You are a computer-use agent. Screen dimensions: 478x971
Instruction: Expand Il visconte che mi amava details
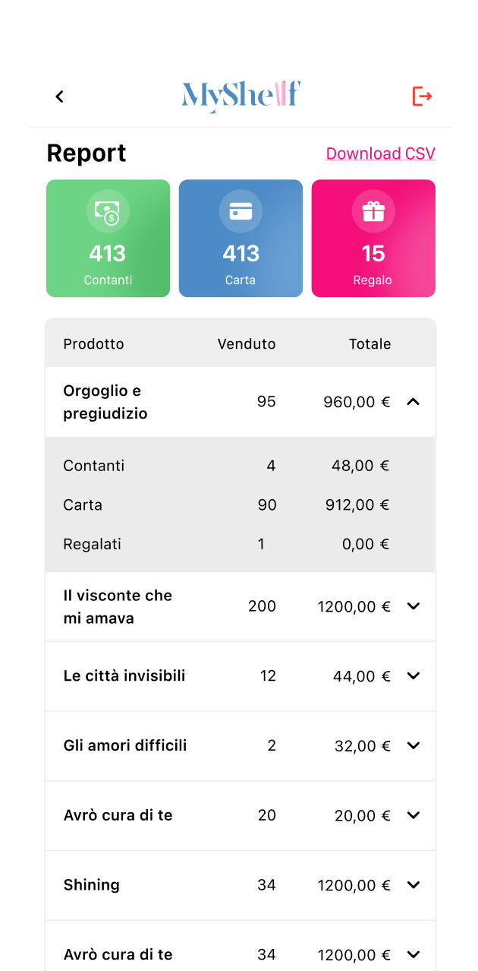point(413,606)
